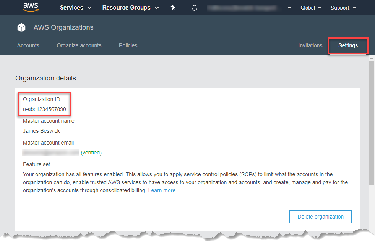Image resolution: width=375 pixels, height=241 pixels.
Task: Expand the Resource Groups dropdown
Action: (x=131, y=8)
